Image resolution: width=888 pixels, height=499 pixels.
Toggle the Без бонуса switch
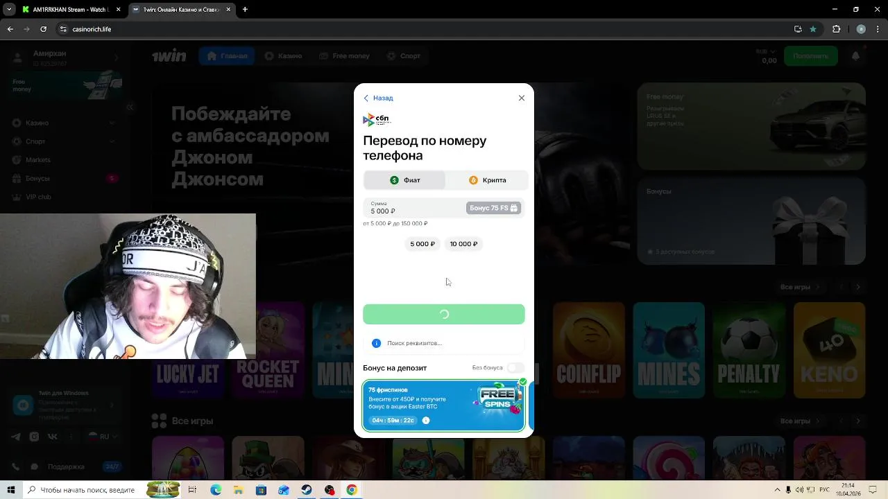(x=515, y=367)
